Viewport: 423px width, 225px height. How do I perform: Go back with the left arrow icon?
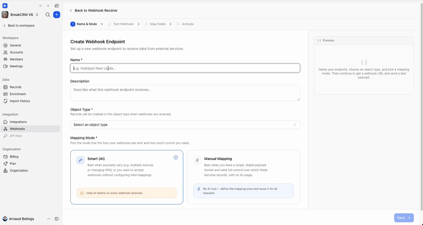point(41,6)
